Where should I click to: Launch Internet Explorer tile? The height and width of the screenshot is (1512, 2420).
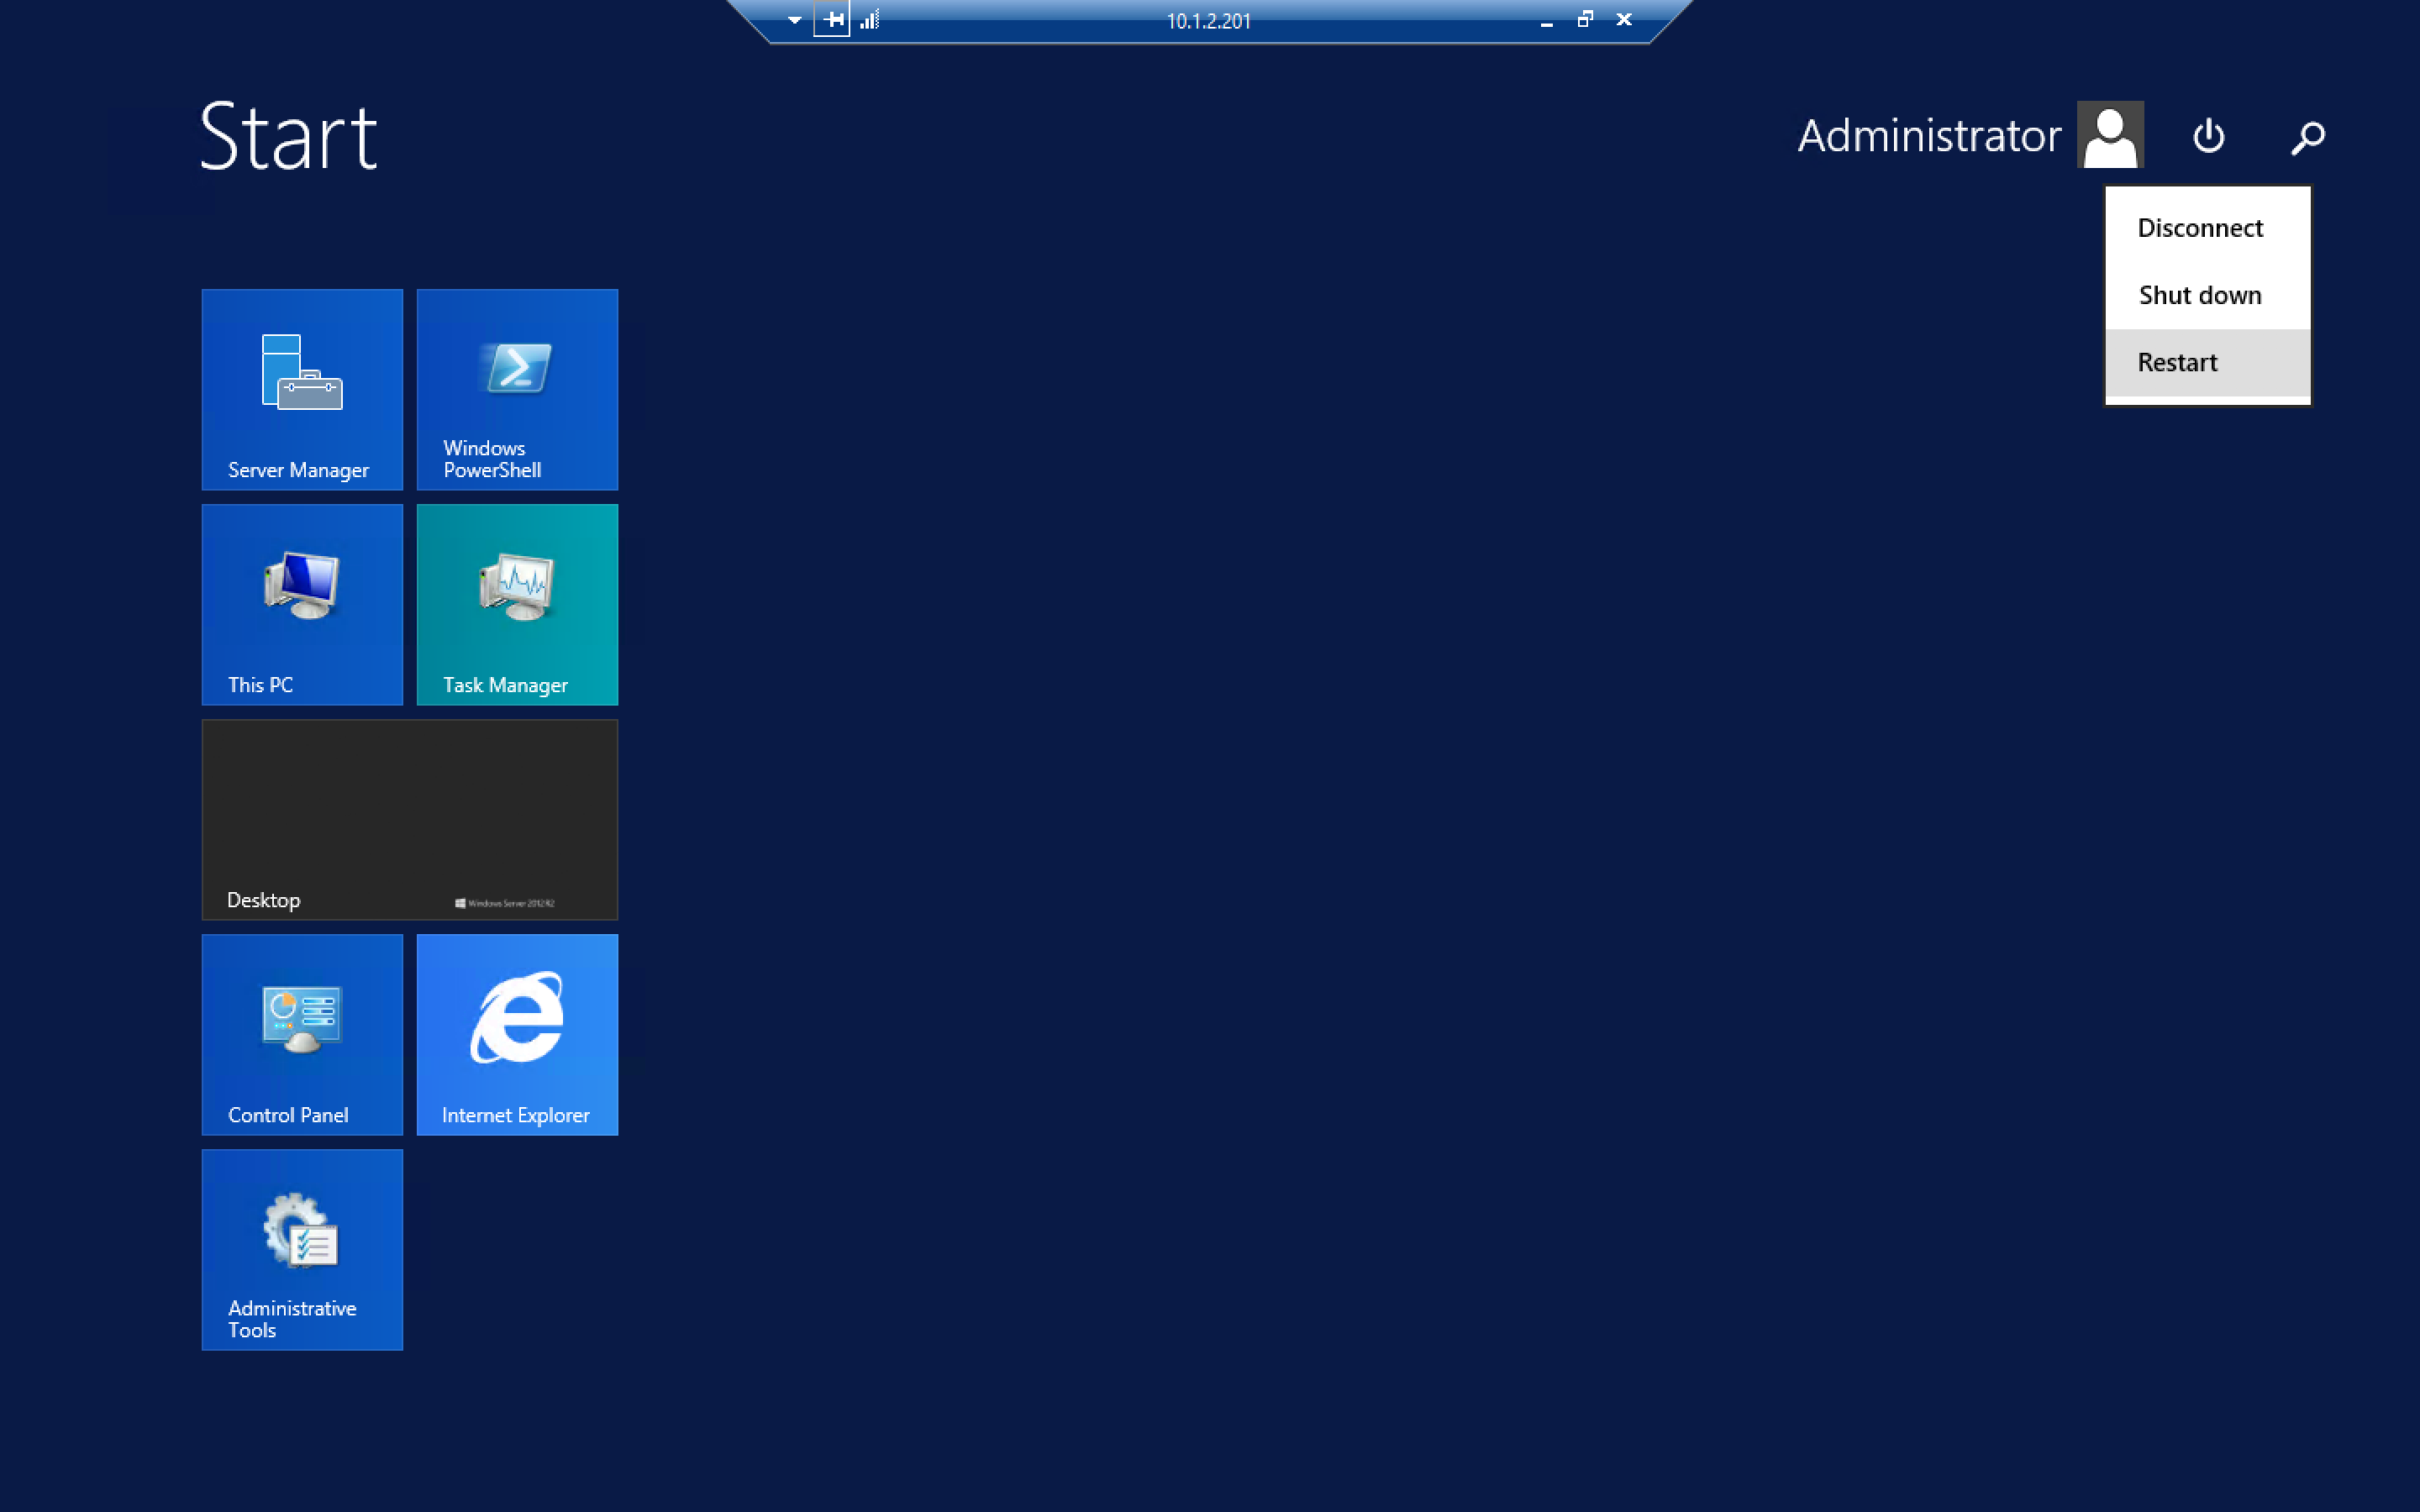click(517, 1034)
